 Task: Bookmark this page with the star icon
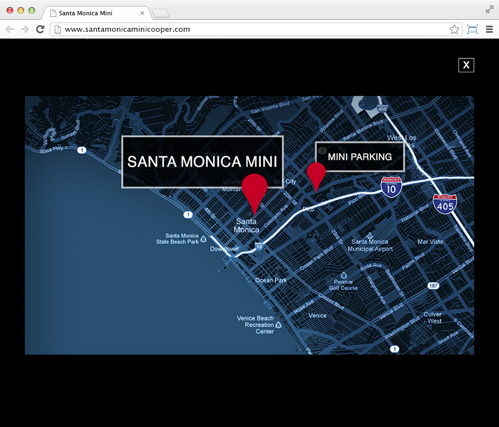(x=454, y=30)
